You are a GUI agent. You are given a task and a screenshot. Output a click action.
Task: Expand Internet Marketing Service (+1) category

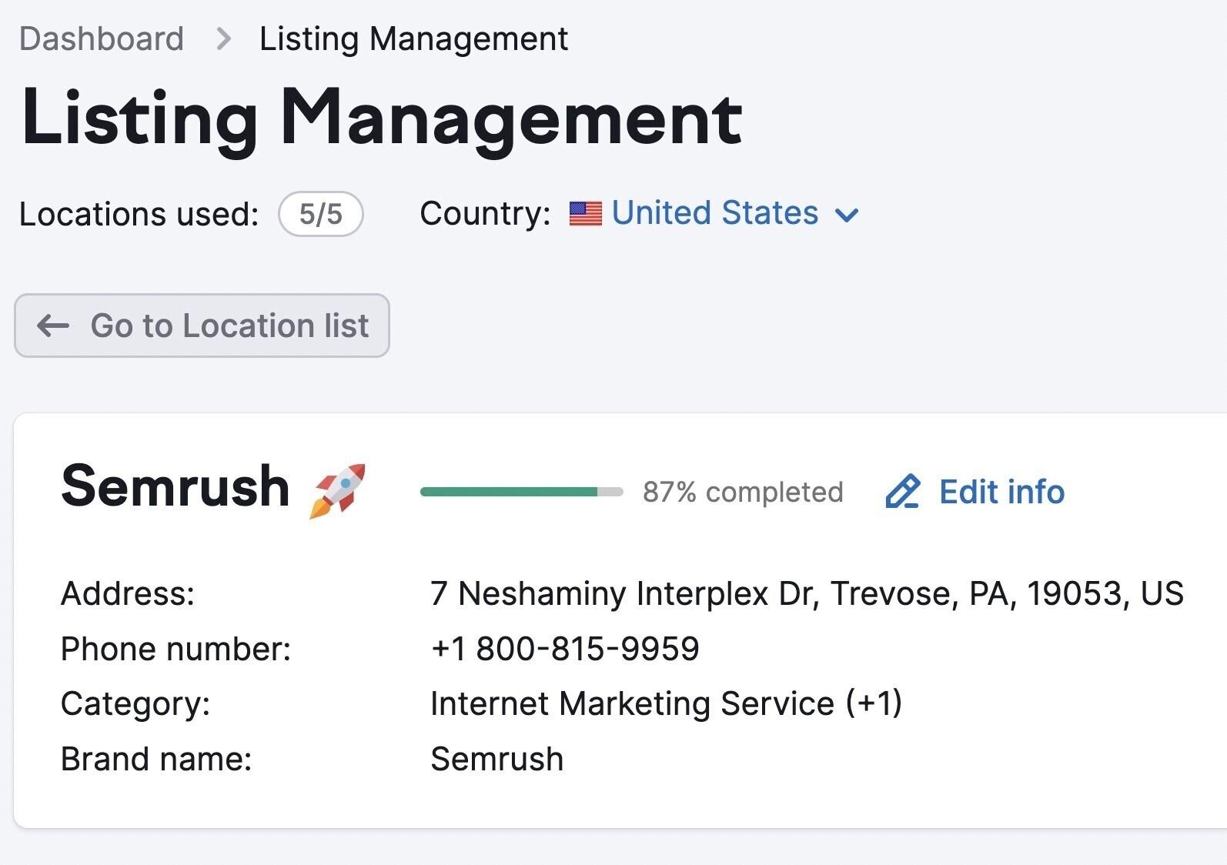(x=667, y=703)
